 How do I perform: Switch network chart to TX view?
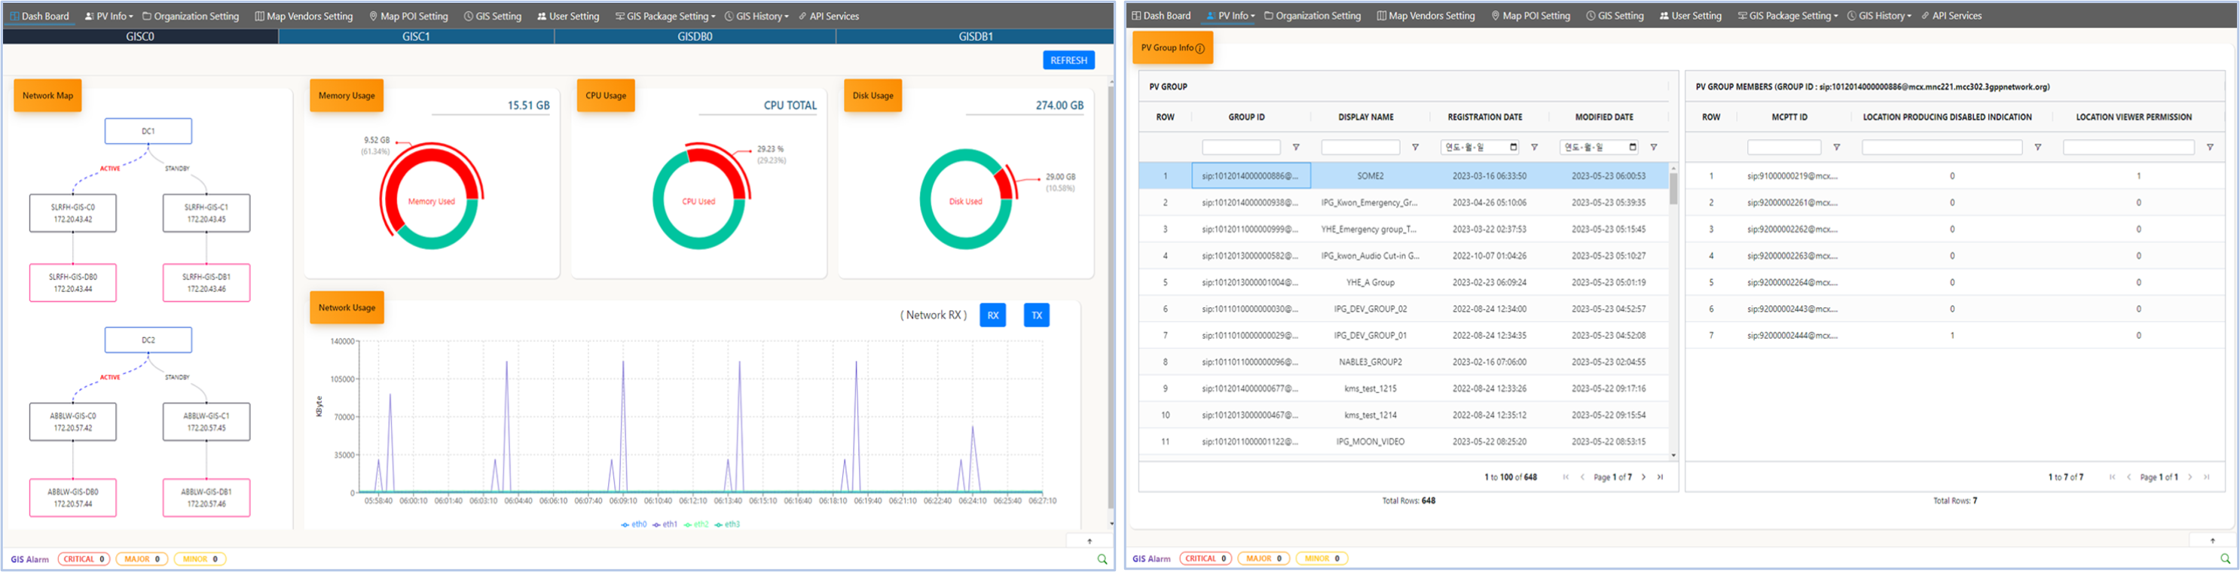coord(1036,315)
